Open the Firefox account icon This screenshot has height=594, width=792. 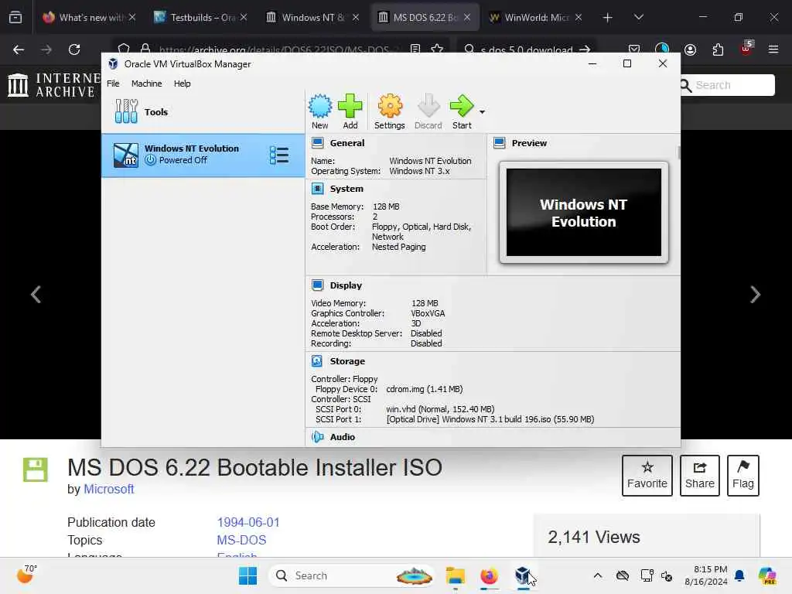click(690, 49)
